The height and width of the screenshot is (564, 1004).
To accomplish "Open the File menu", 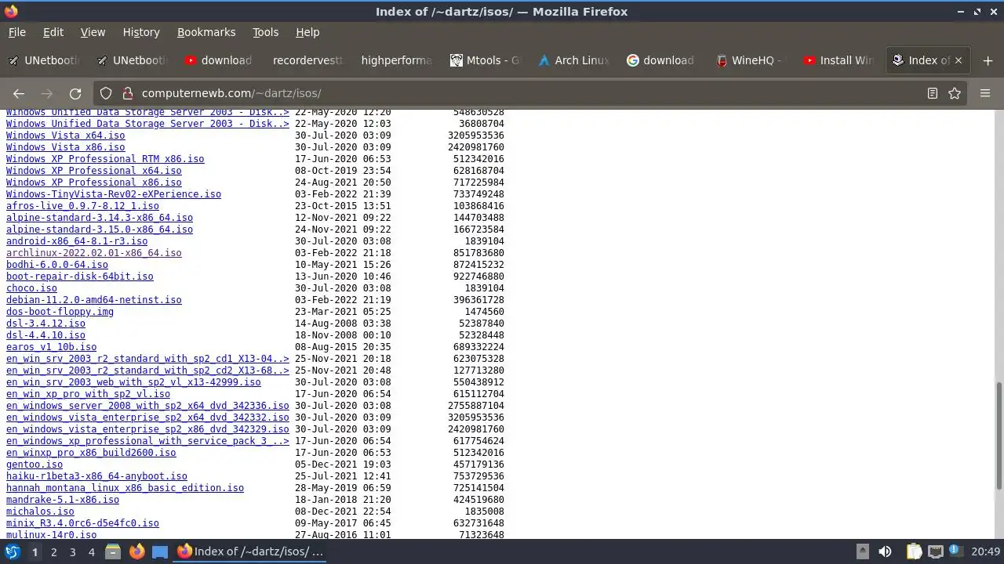I will [16, 32].
